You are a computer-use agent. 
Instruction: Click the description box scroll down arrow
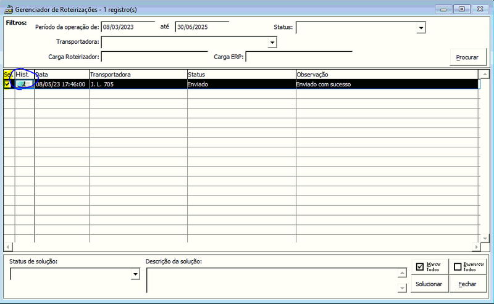[402, 287]
